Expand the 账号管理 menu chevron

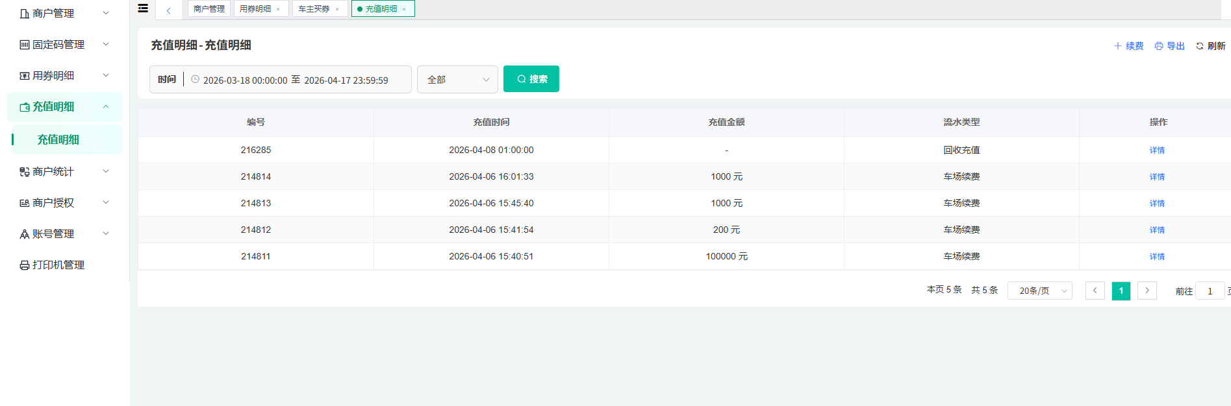point(106,233)
